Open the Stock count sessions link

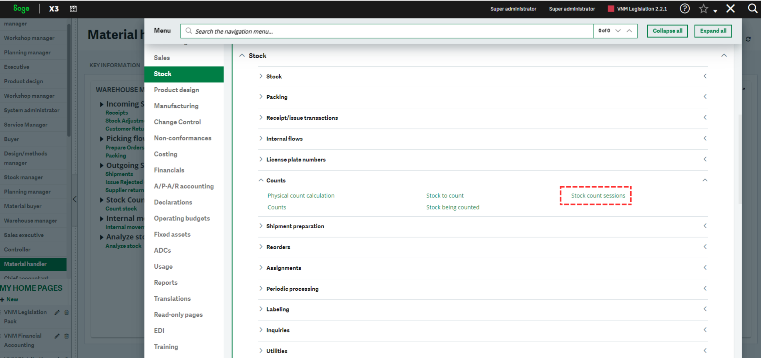(598, 195)
